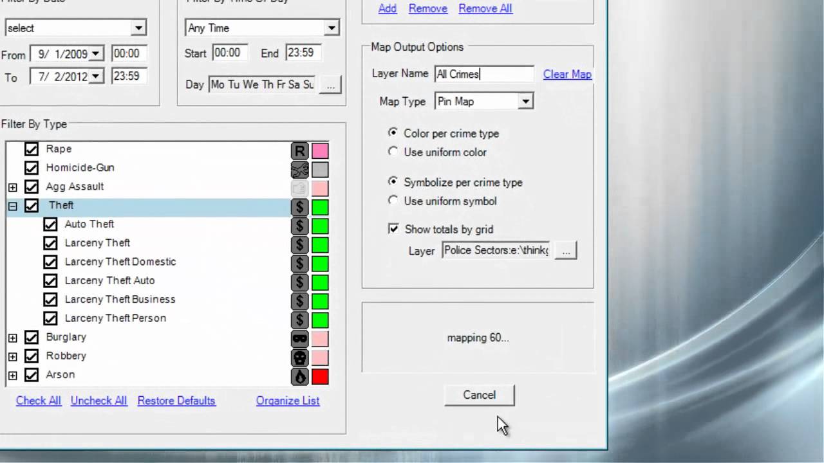824x463 pixels.
Task: Open the Any Time dropdown
Action: pos(332,28)
